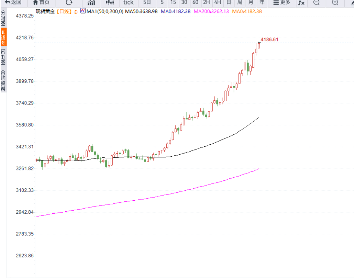Click the orange circle icon after 日线
The width and height of the screenshot is (357, 278).
pos(76,11)
